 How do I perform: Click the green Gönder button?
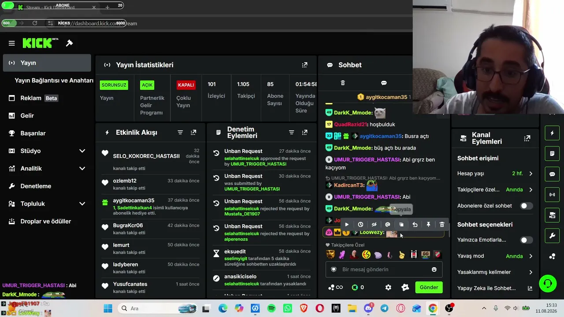click(429, 288)
